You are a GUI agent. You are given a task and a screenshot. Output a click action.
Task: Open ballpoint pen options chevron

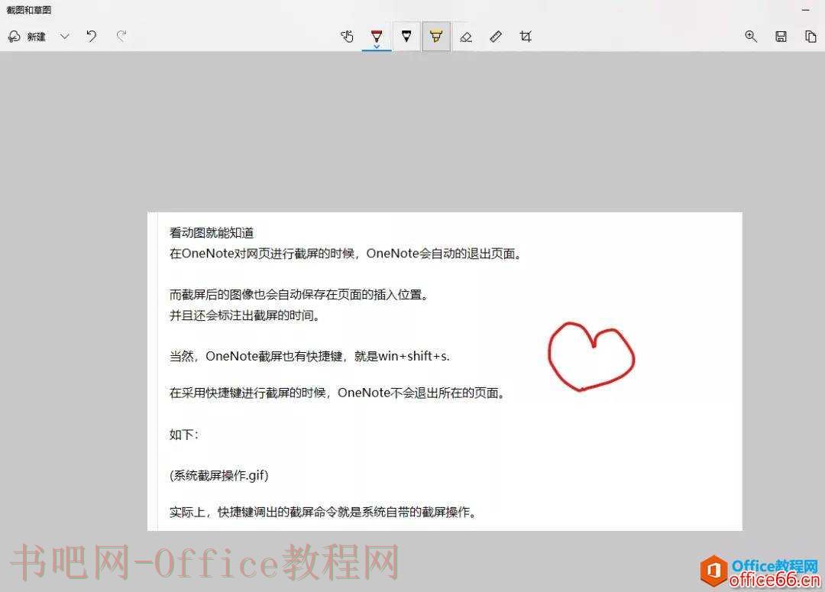pos(377,47)
